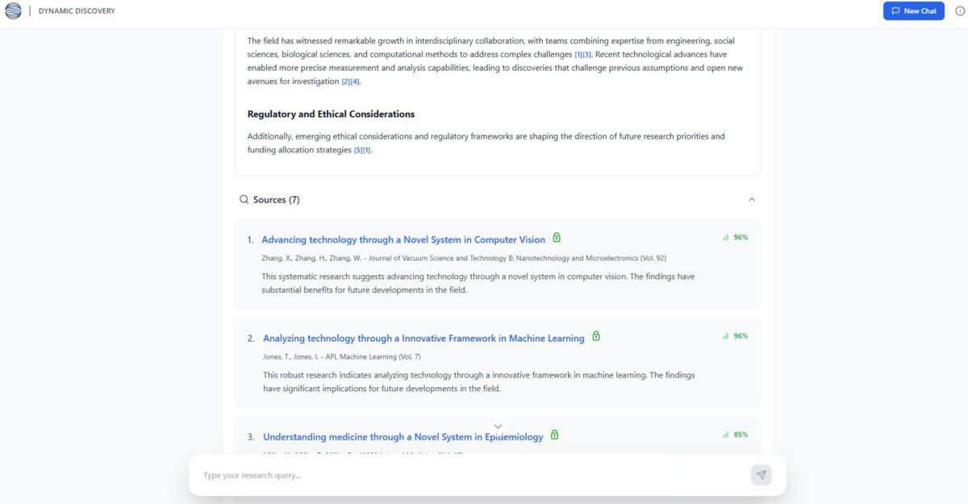Click the down chevron above the query bar
Screen dimensions: 968x504
498,426
